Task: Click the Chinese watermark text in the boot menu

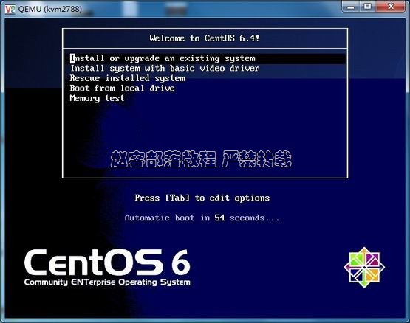Action: (x=201, y=159)
